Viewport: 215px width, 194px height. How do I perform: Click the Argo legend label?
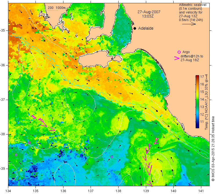[186, 52]
